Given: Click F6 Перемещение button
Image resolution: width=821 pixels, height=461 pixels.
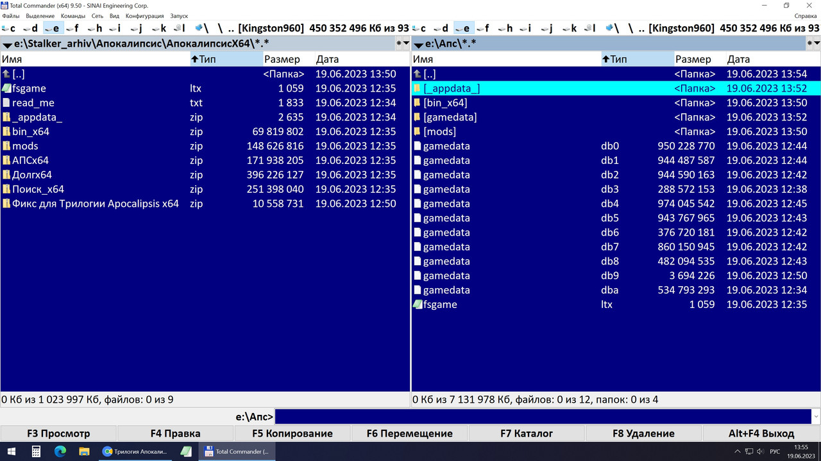Looking at the screenshot, I should [x=410, y=433].
